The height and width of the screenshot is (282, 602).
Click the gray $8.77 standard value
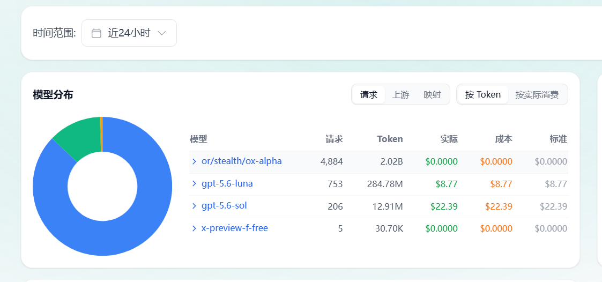[x=556, y=184]
